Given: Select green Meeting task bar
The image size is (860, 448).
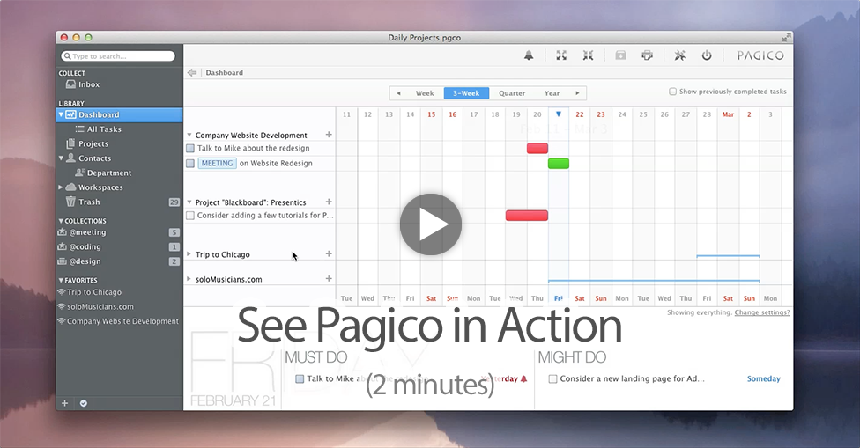Looking at the screenshot, I should point(559,163).
